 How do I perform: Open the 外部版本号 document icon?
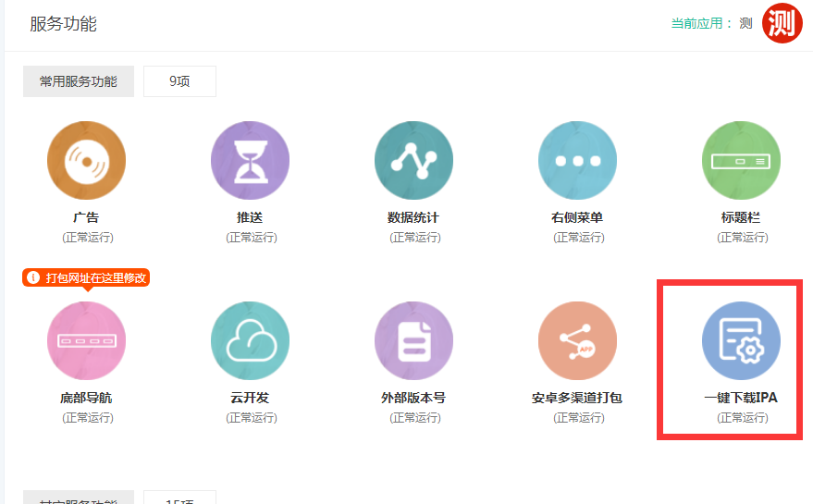coord(413,340)
